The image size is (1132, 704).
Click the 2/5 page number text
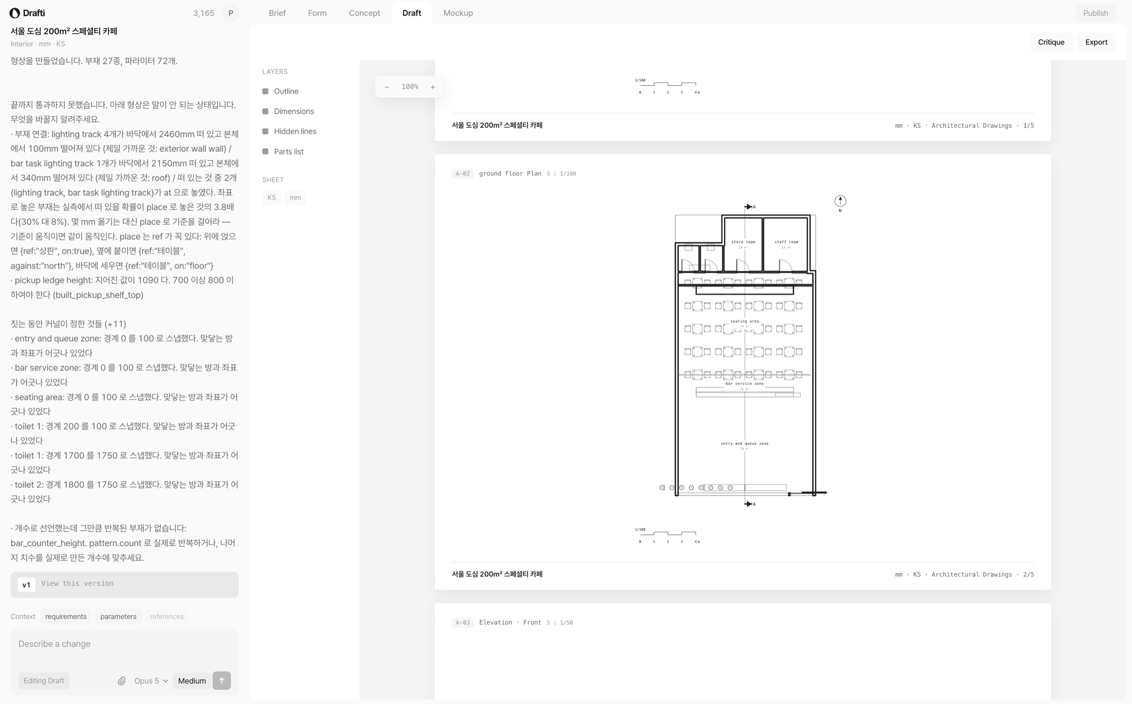coord(1028,575)
